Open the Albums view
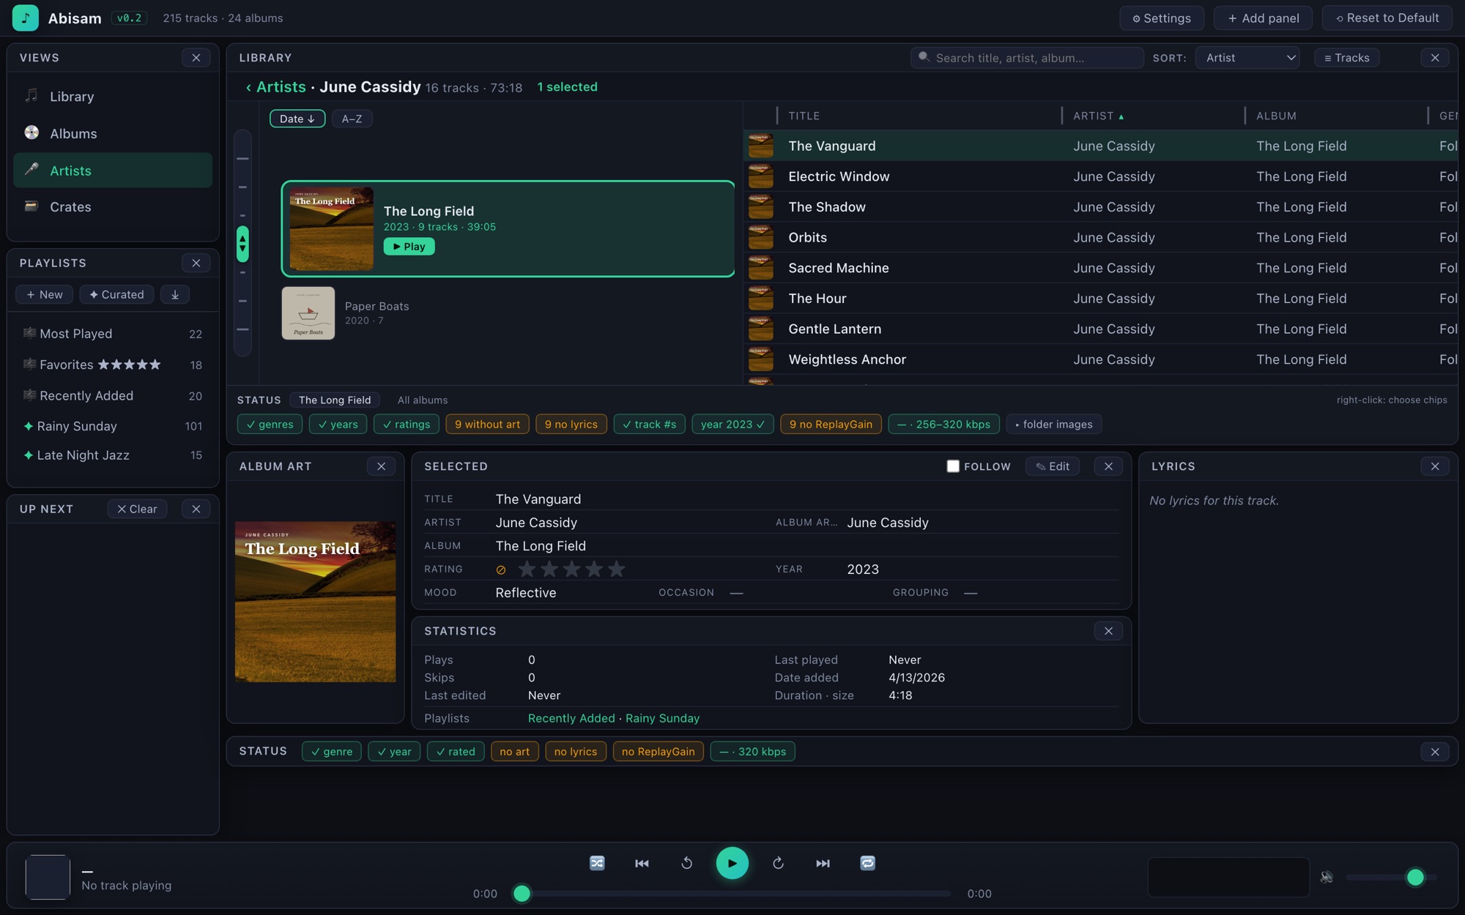The width and height of the screenshot is (1465, 915). click(x=113, y=133)
